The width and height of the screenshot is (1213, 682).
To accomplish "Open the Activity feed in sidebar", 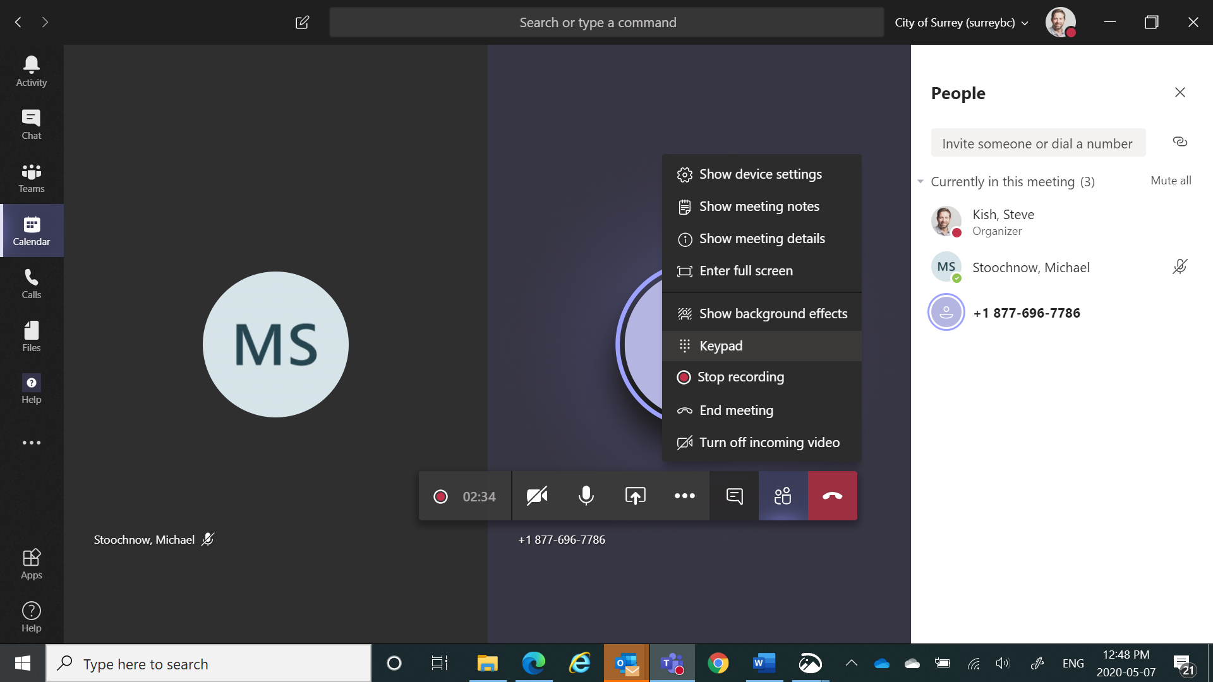I will coord(32,71).
